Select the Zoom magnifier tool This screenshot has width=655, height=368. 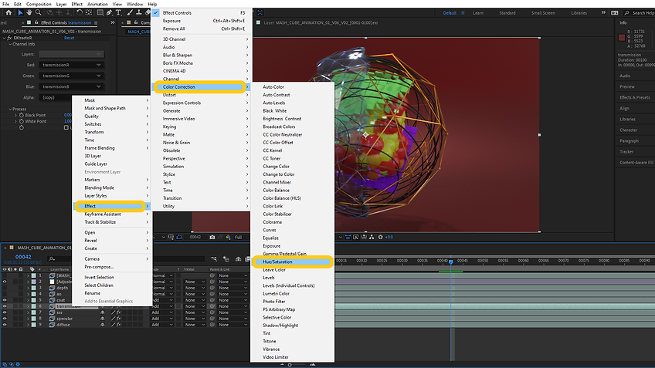click(39, 12)
